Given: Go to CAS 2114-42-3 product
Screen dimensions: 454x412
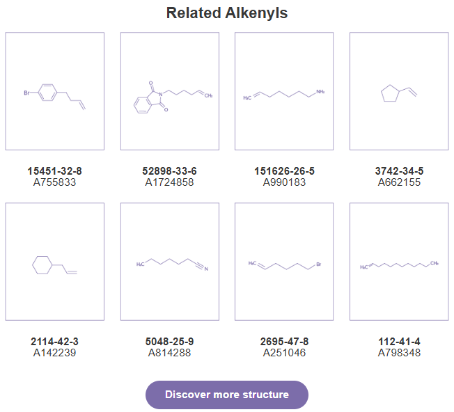Looking at the screenshot, I should pyautogui.click(x=55, y=342).
